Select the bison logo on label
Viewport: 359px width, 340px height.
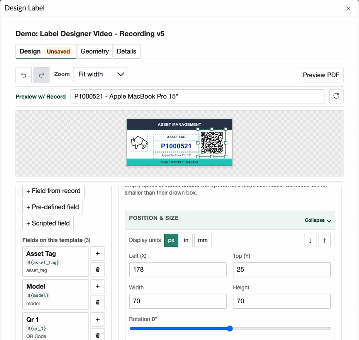pyautogui.click(x=139, y=143)
